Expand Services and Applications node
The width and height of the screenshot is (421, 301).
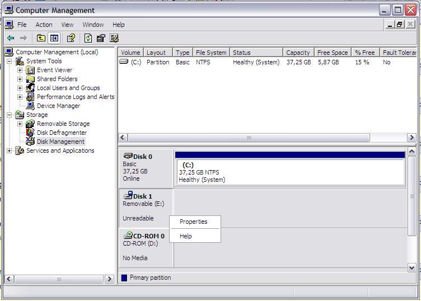click(9, 150)
